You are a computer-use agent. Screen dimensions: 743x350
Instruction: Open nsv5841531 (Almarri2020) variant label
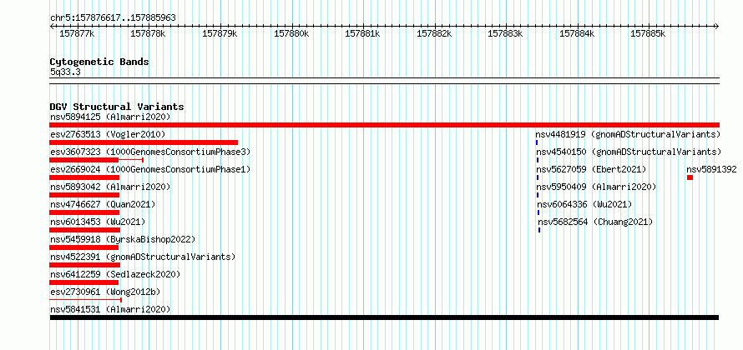110,309
